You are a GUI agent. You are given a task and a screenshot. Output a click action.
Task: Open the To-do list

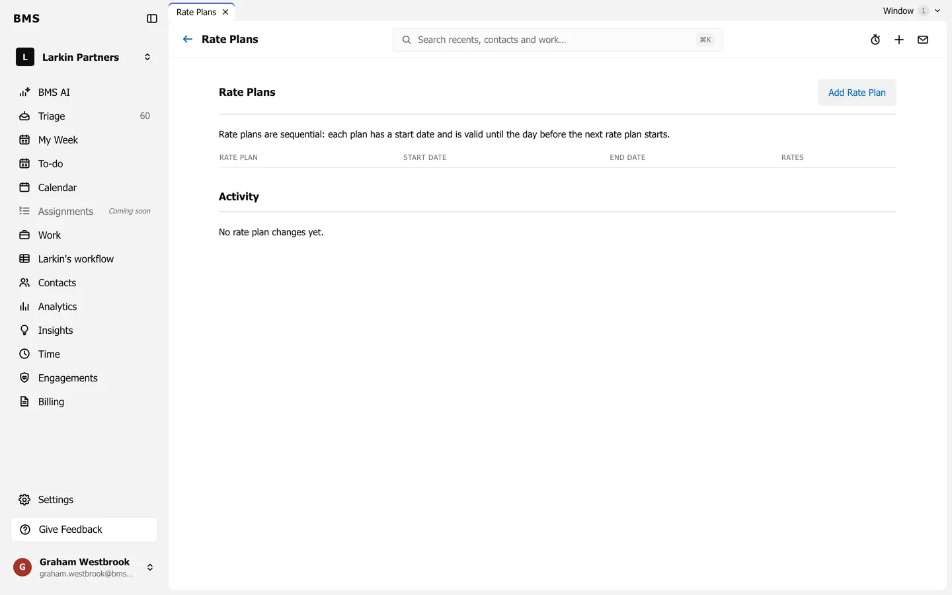click(85, 163)
